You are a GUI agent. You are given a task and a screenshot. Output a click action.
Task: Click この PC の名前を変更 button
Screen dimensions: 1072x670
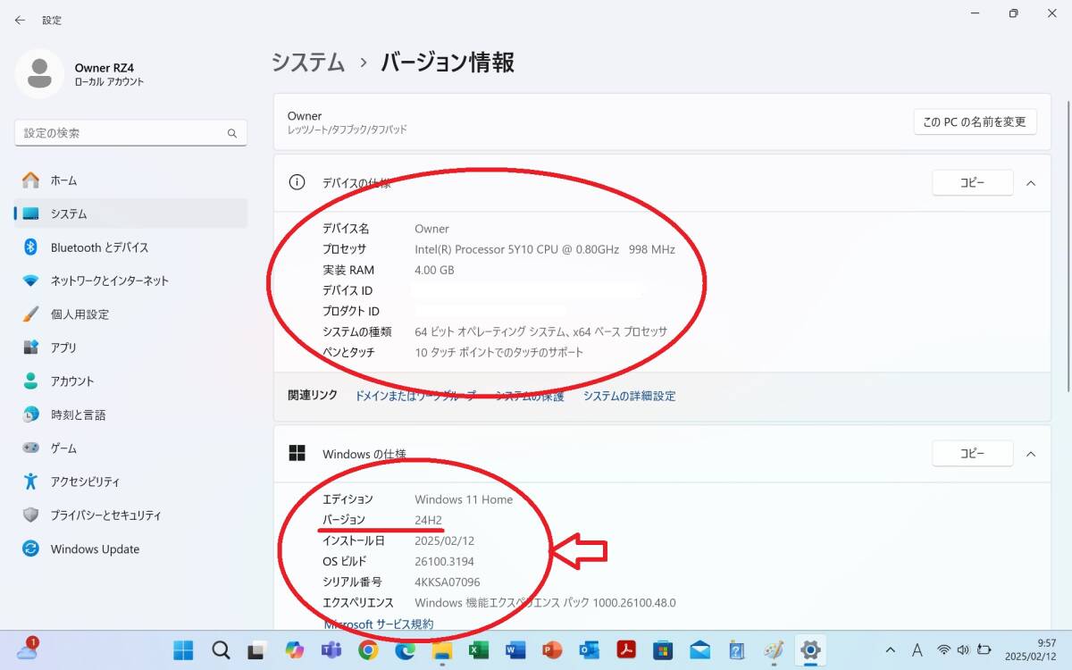pos(975,121)
